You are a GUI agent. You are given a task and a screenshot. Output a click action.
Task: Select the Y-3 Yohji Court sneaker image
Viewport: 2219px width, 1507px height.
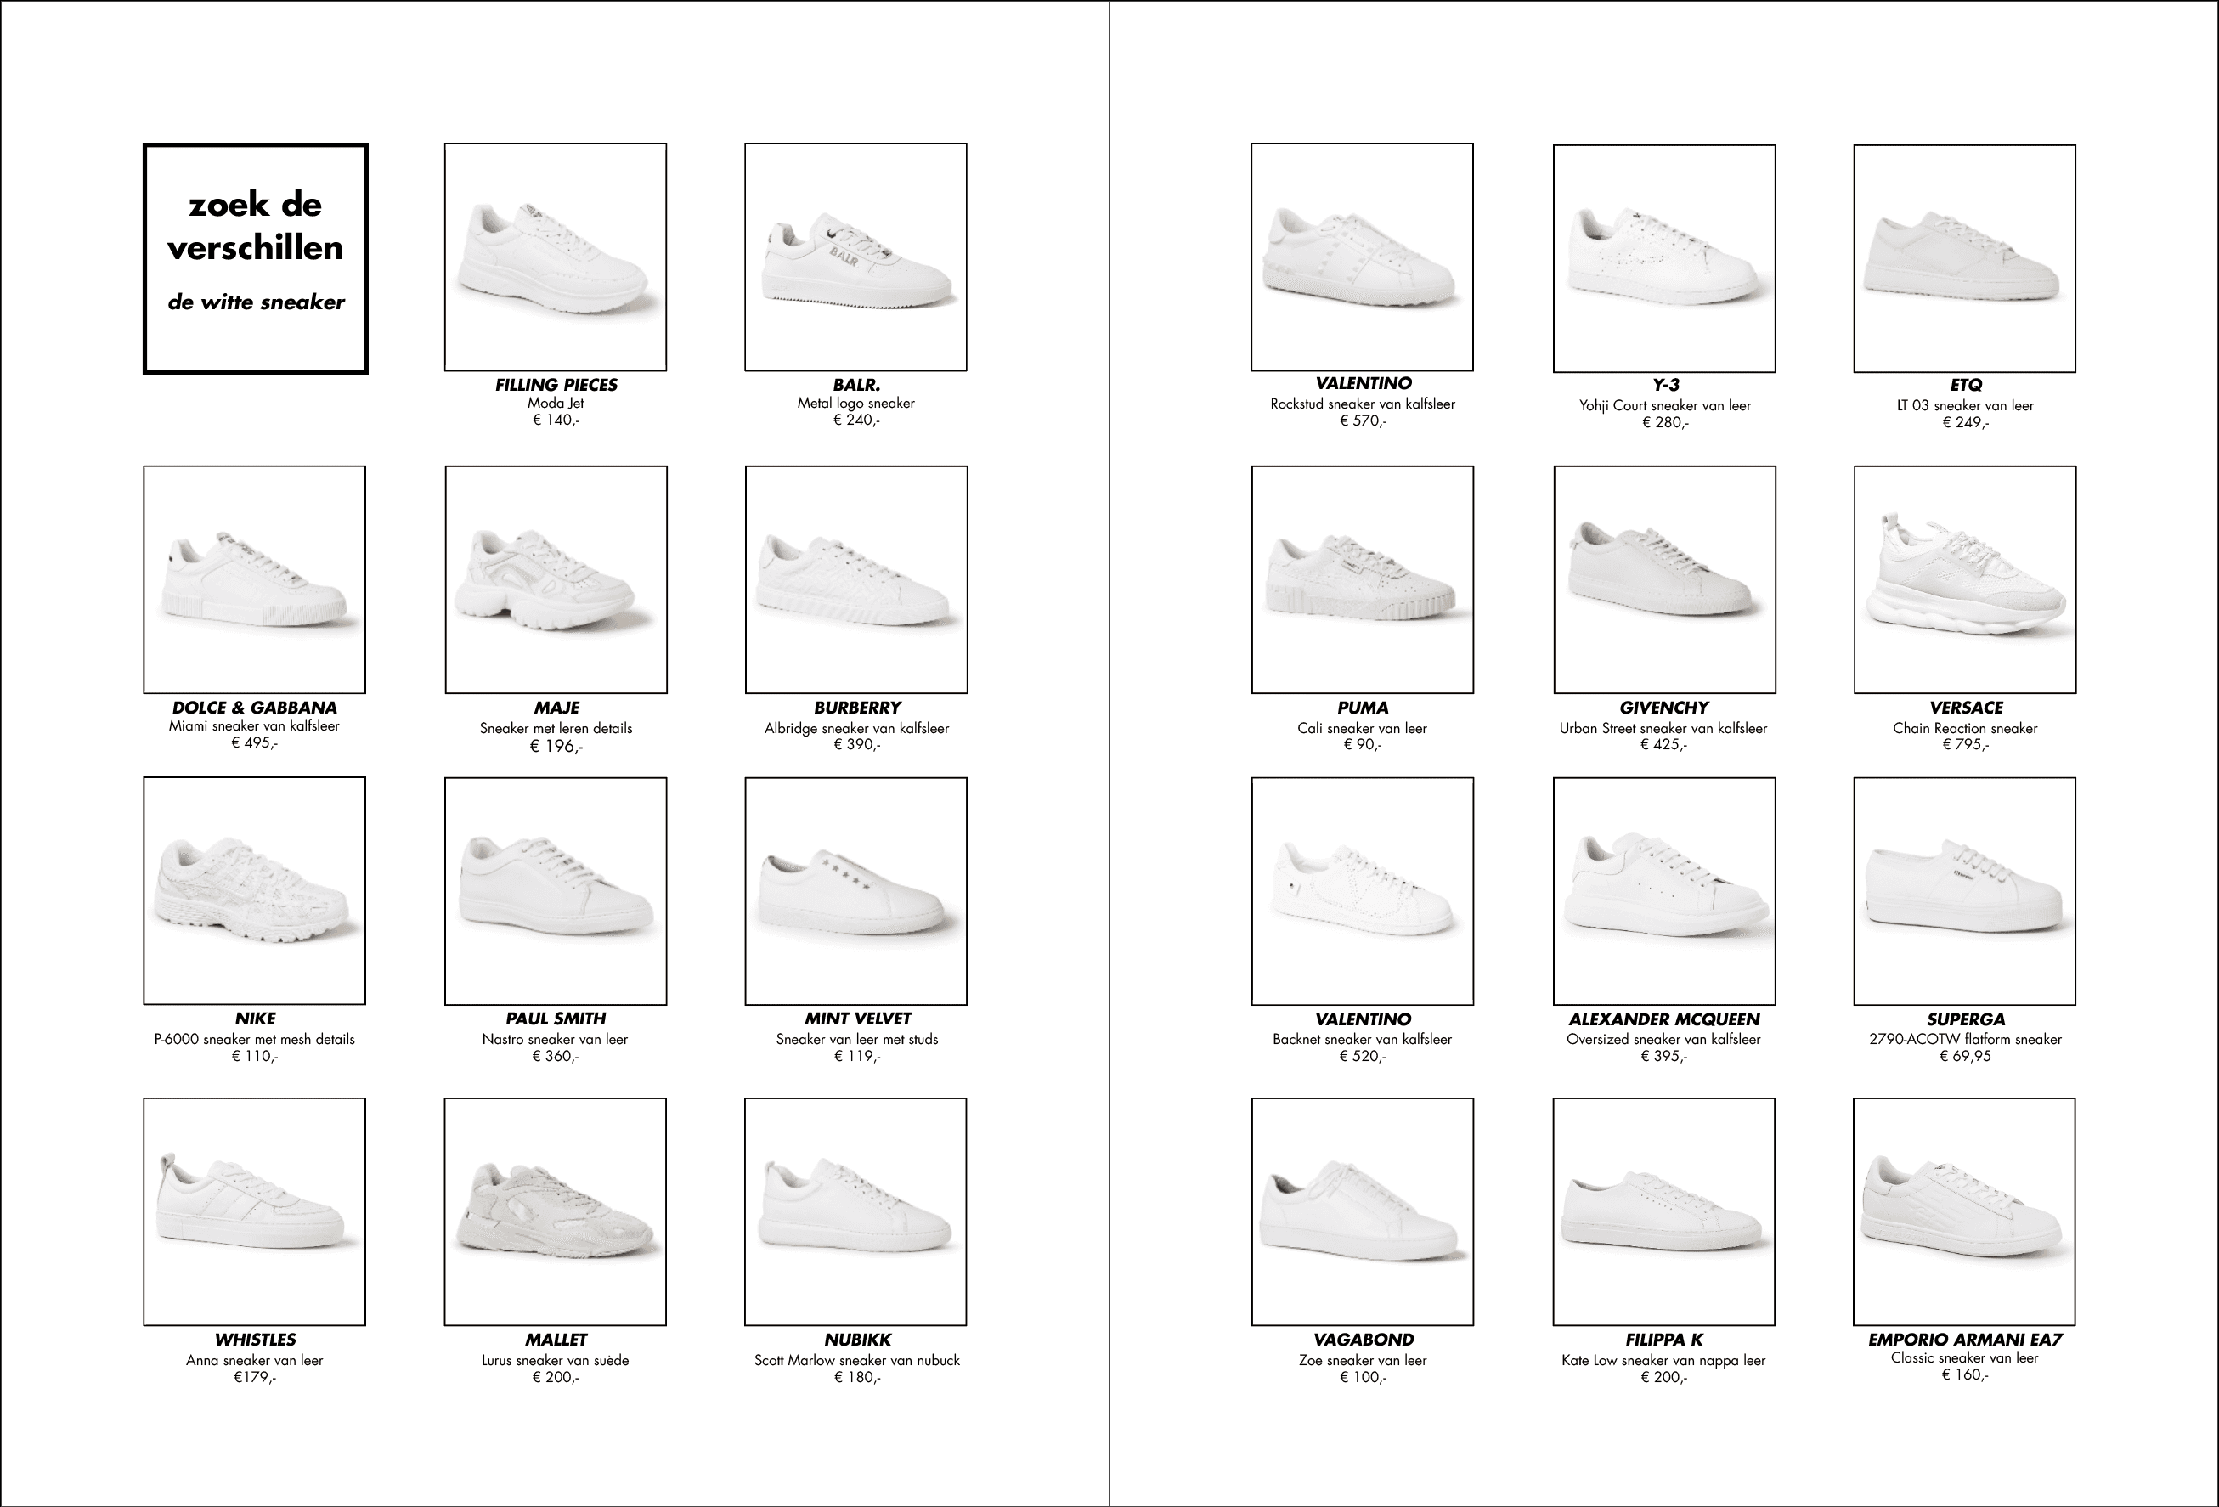tap(1664, 258)
